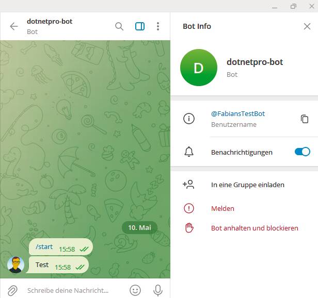Screen dimensions: 318x298
Task: Click the 10. Mai date badge
Action: tap(139, 227)
